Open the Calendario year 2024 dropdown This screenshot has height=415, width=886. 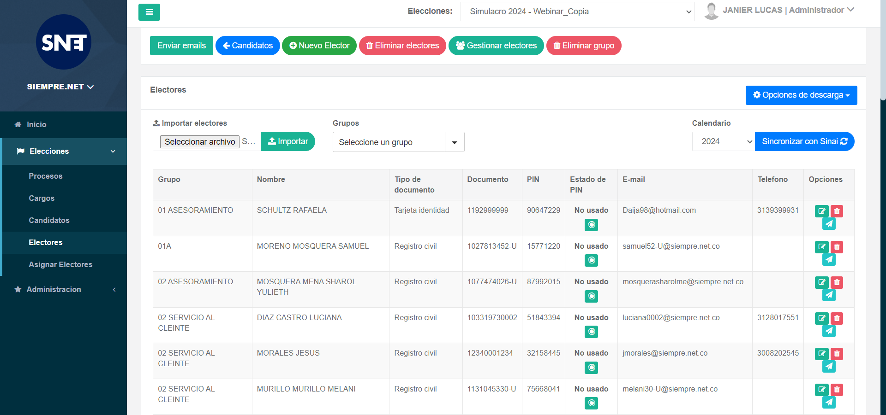[723, 141]
